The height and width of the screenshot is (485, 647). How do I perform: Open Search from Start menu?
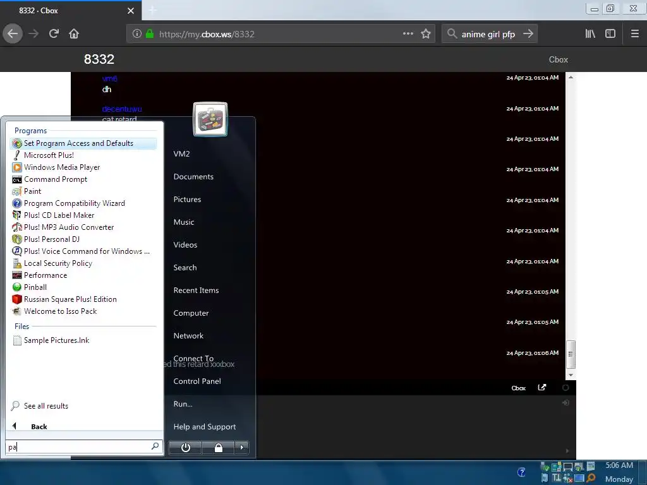tap(185, 267)
